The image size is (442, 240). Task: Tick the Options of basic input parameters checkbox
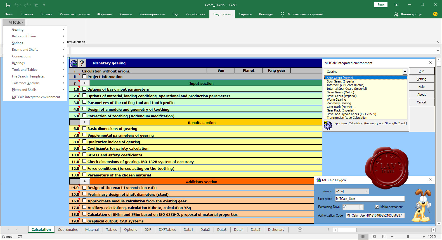point(84,89)
